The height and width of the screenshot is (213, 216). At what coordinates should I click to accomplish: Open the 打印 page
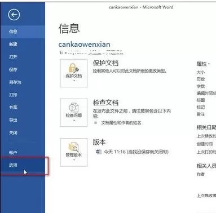(23, 95)
